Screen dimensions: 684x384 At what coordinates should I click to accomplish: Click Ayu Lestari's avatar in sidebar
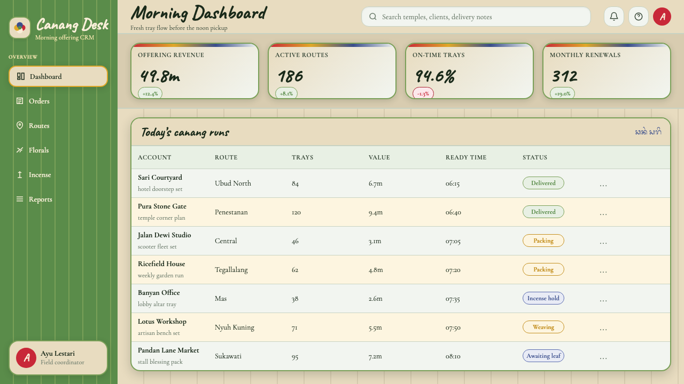click(26, 358)
